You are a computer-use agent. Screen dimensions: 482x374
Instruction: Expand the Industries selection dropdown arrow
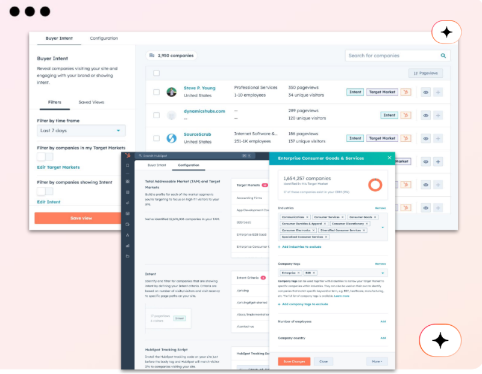(x=383, y=227)
